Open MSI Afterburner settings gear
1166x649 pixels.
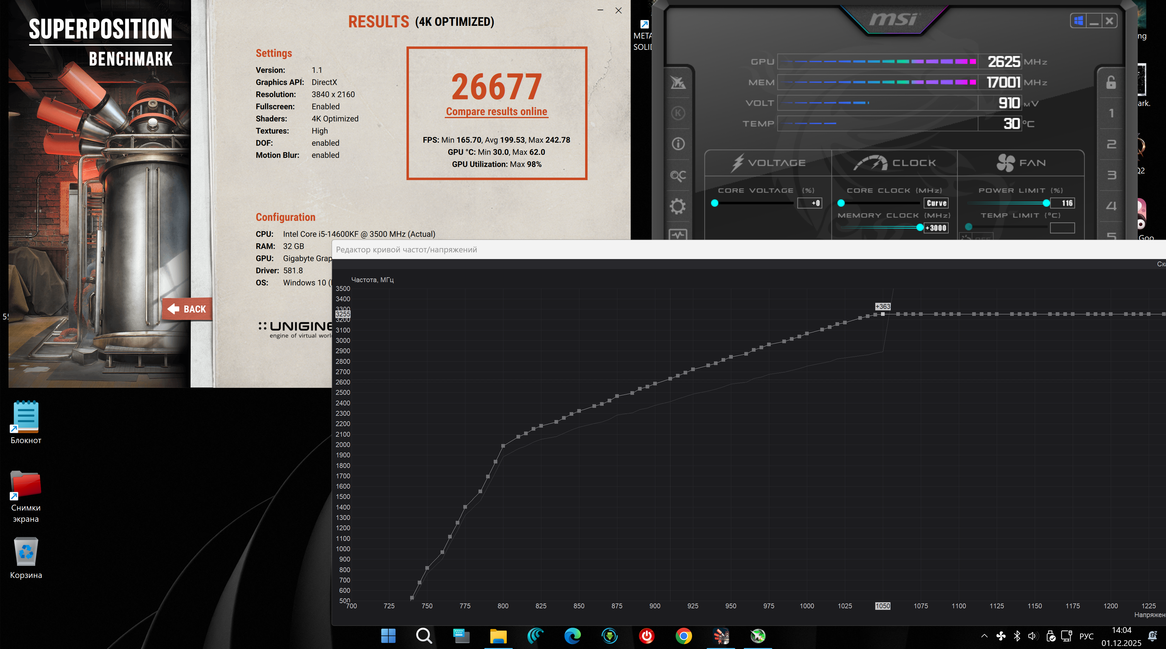click(677, 207)
